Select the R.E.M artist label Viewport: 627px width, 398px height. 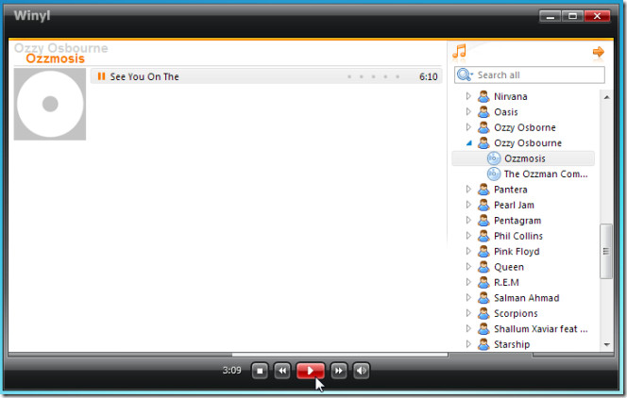click(x=506, y=283)
